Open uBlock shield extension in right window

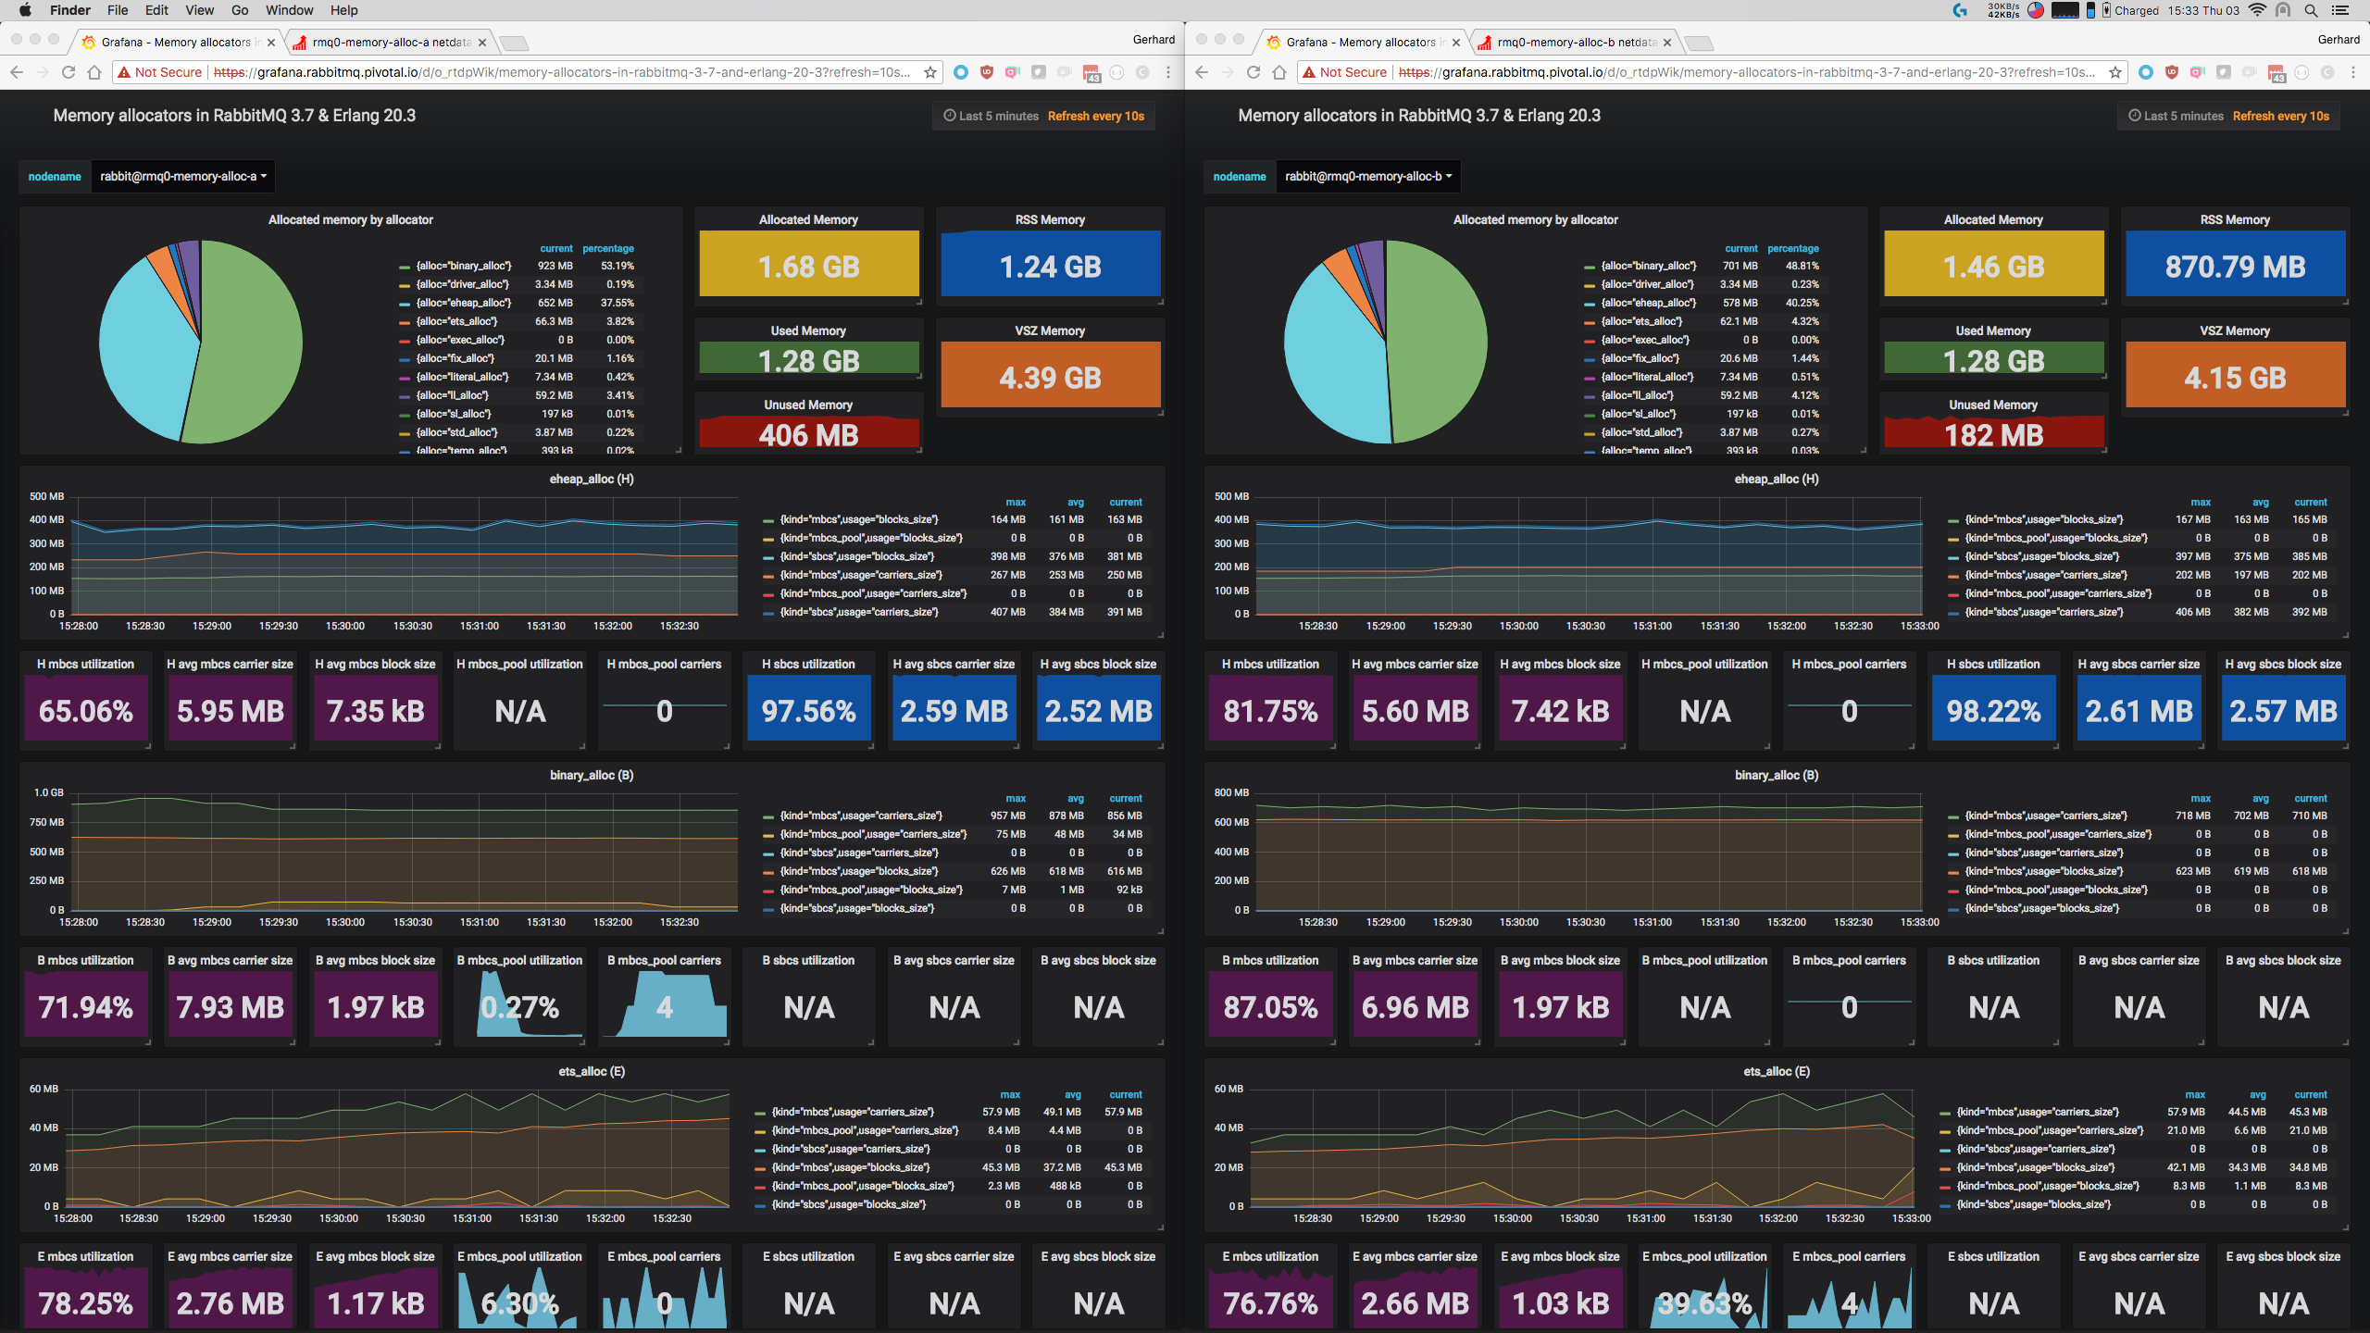[x=2172, y=72]
